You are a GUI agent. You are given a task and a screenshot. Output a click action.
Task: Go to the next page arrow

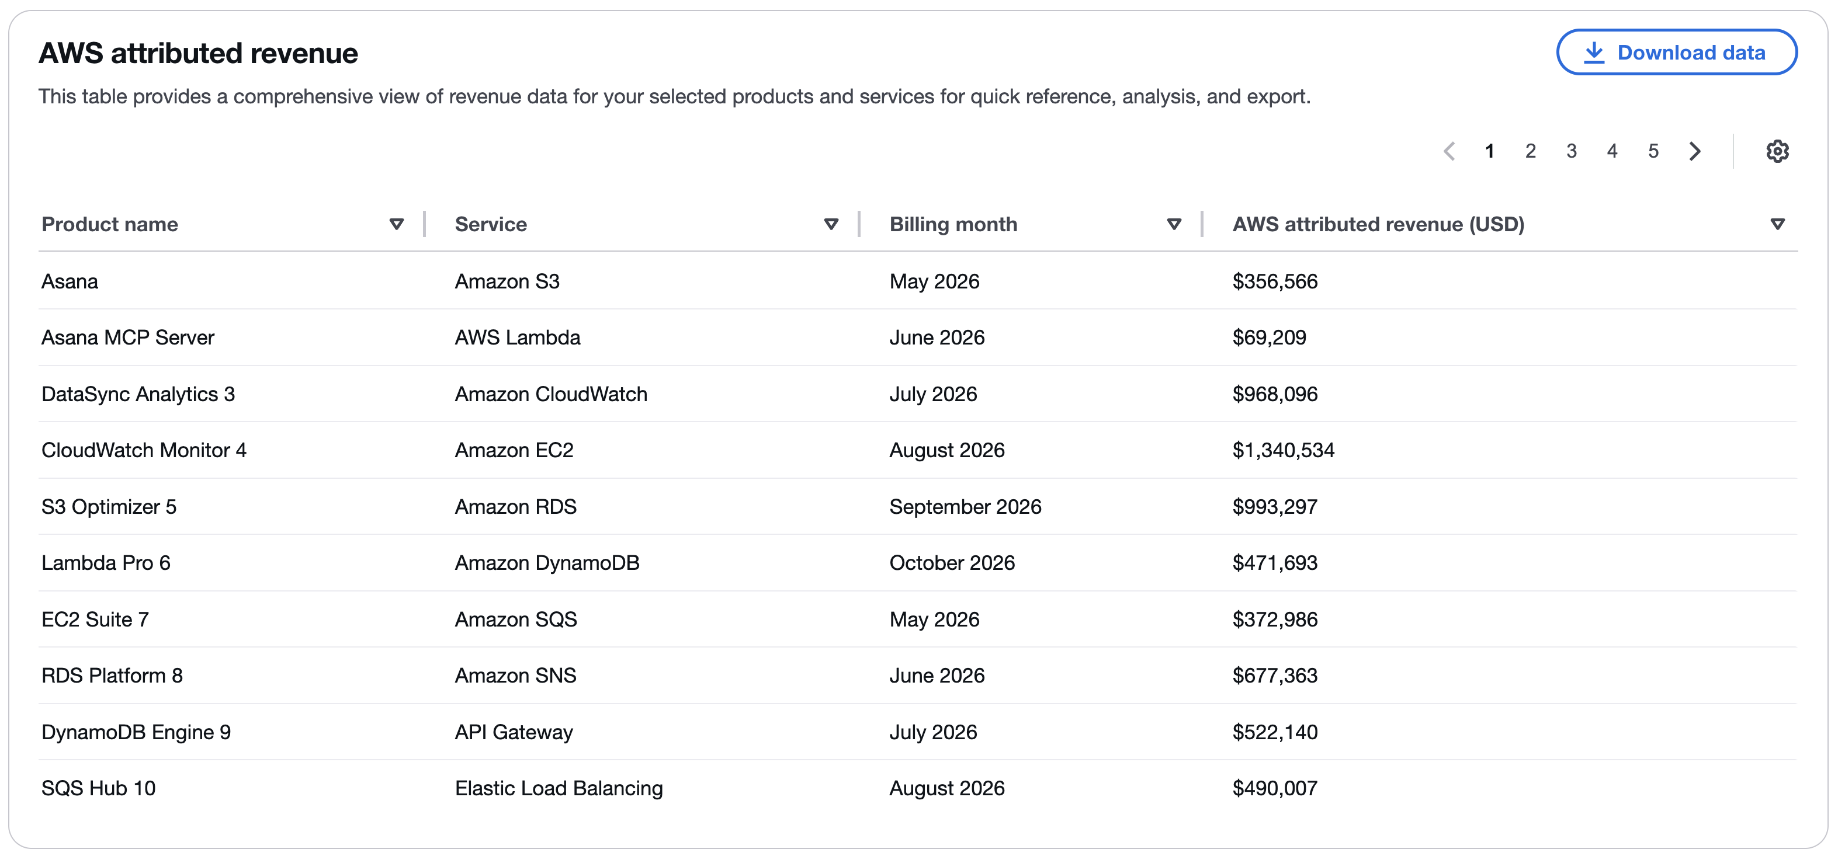coord(1695,151)
